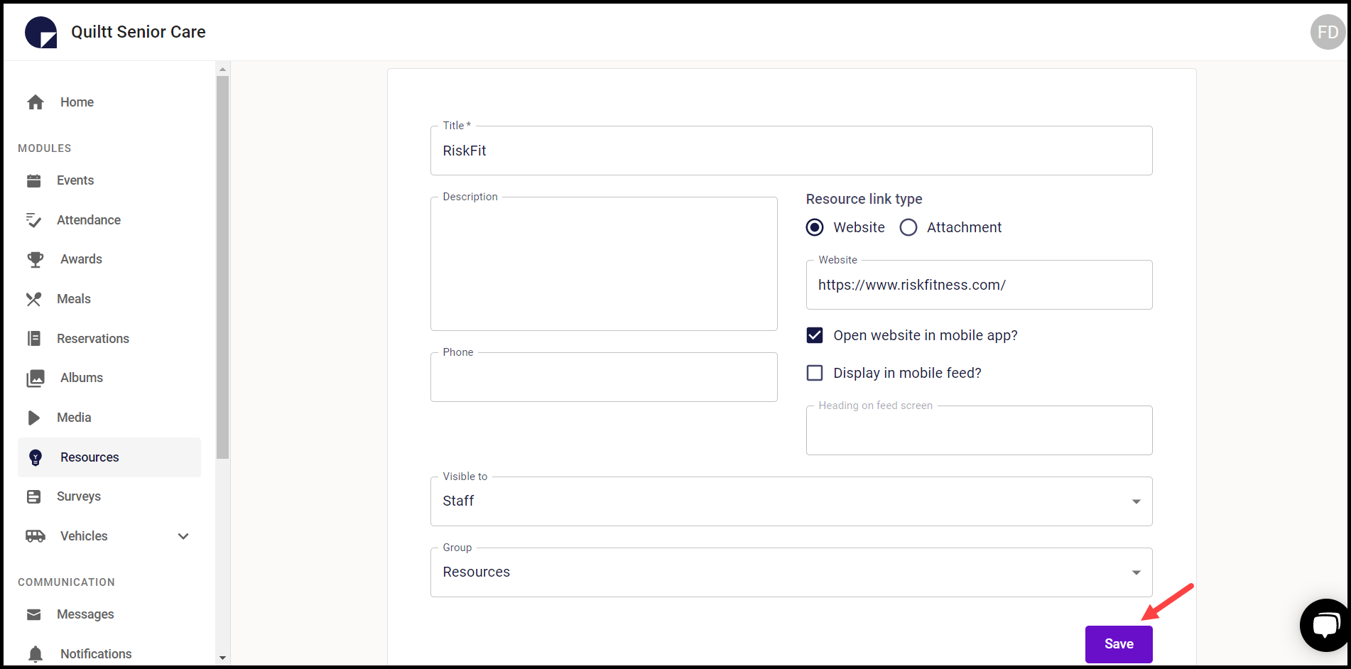Viewport: 1351px width, 669px height.
Task: Click the Media play icon
Action: pos(34,418)
